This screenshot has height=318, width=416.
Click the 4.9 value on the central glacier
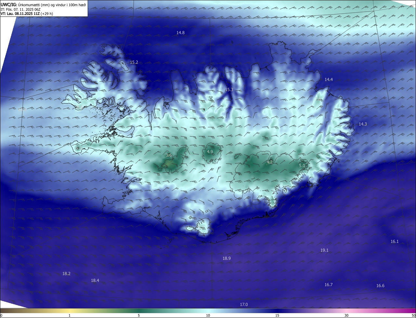click(210, 152)
